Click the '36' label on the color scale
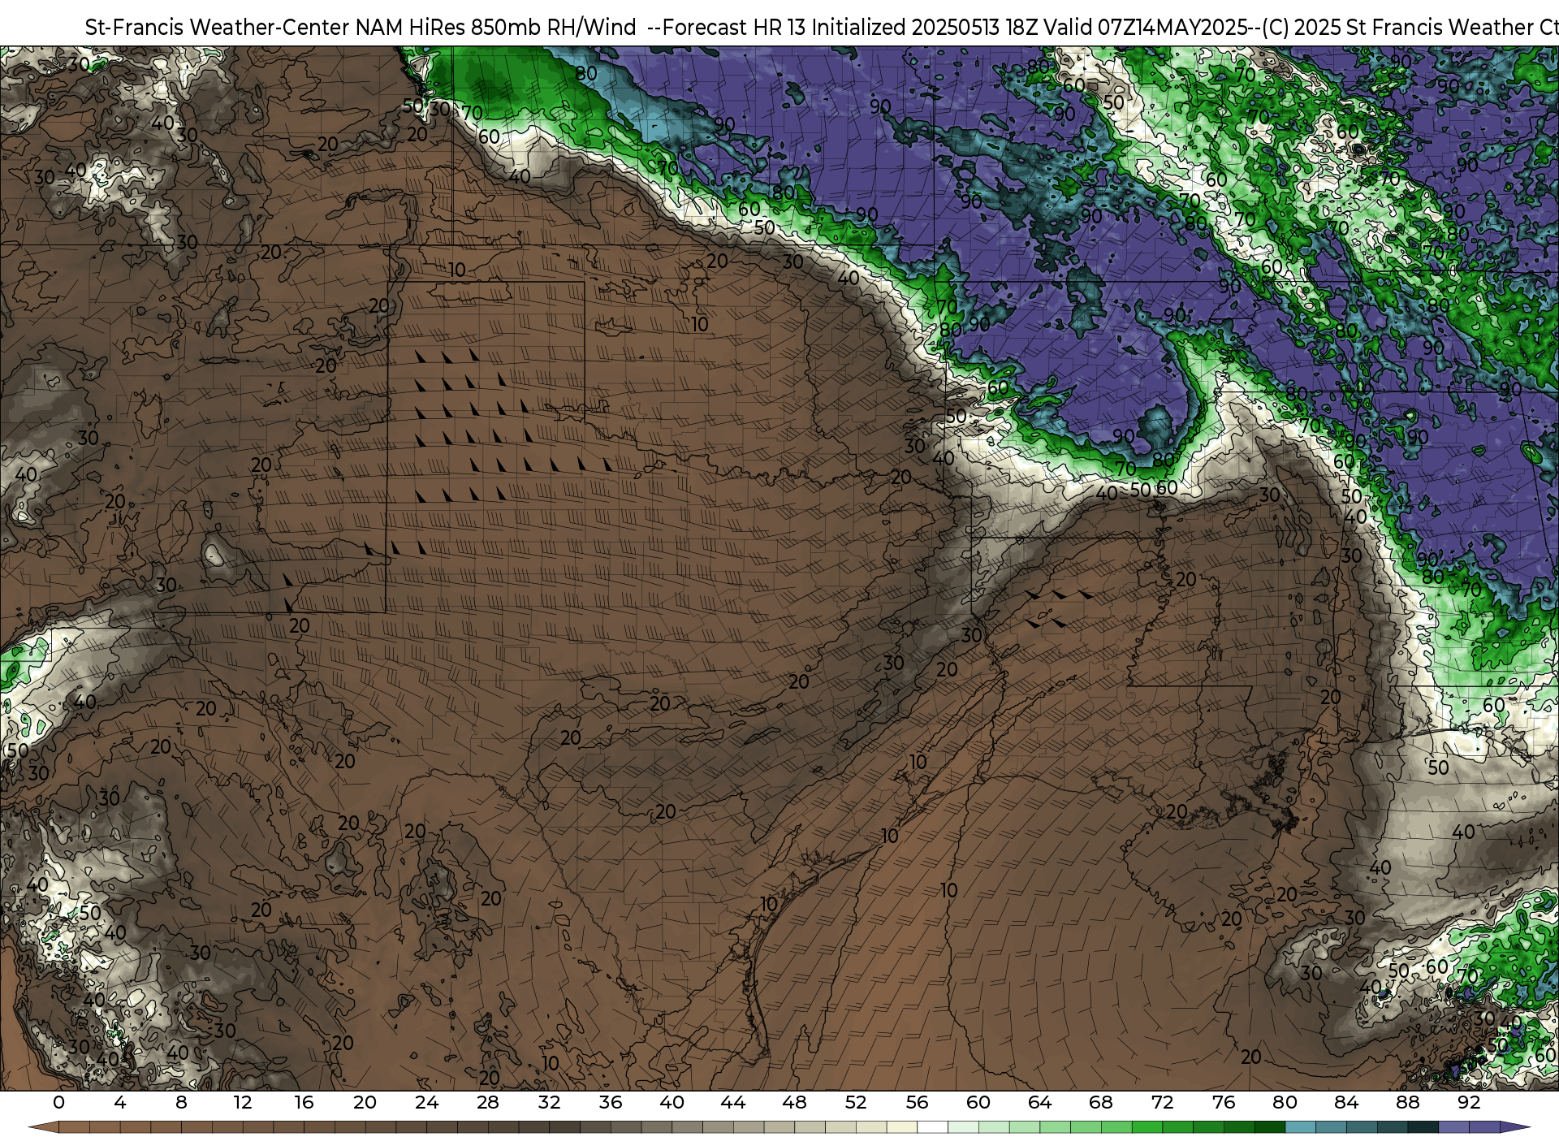The image size is (1559, 1137). [610, 1102]
